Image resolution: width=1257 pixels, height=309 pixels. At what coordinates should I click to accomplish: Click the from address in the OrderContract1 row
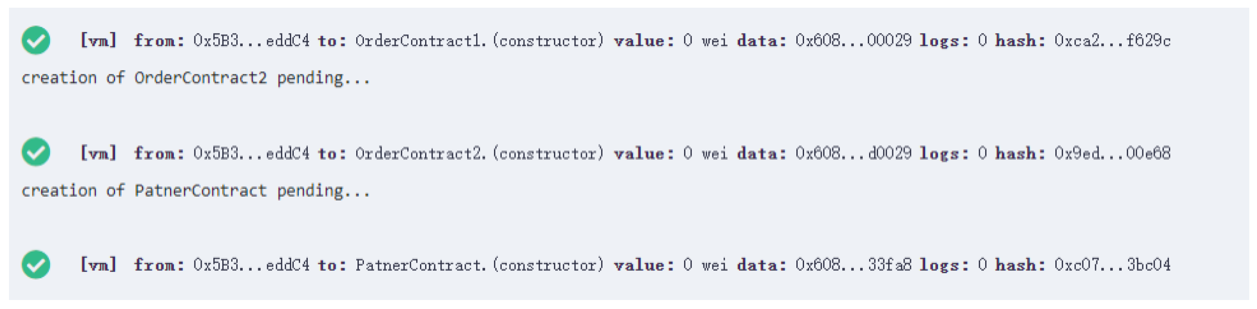[x=251, y=41]
